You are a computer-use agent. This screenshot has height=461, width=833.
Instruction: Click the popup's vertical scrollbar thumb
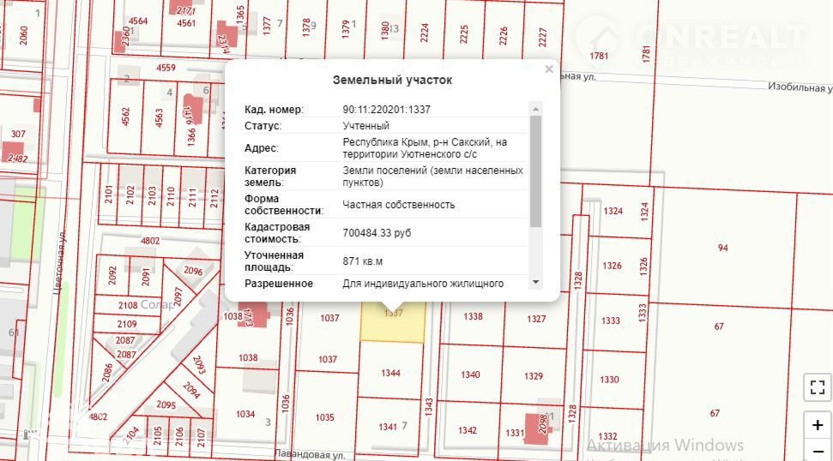[x=536, y=171]
